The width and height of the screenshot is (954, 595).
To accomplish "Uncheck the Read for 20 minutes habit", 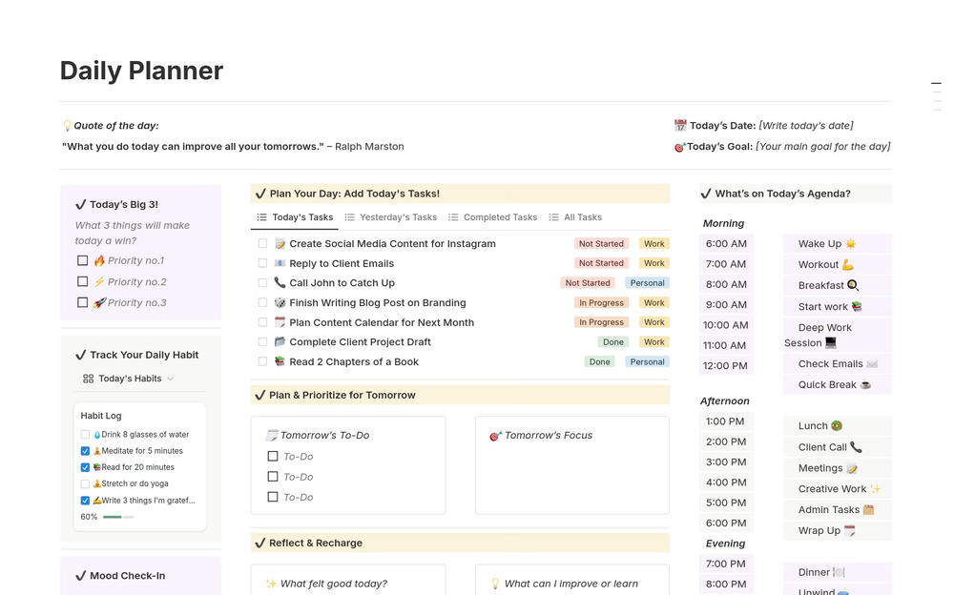I will click(x=85, y=467).
